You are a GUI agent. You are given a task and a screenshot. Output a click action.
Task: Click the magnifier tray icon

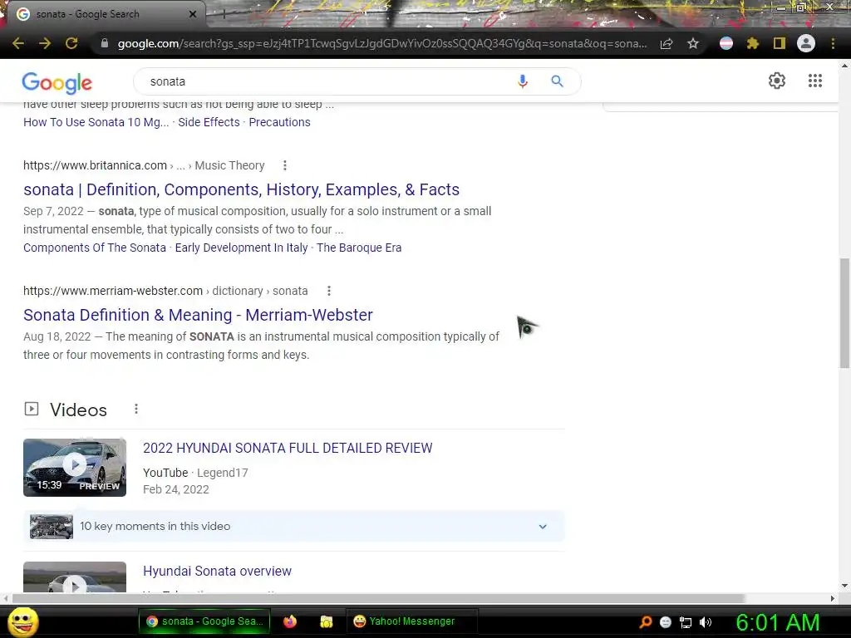pos(646,622)
